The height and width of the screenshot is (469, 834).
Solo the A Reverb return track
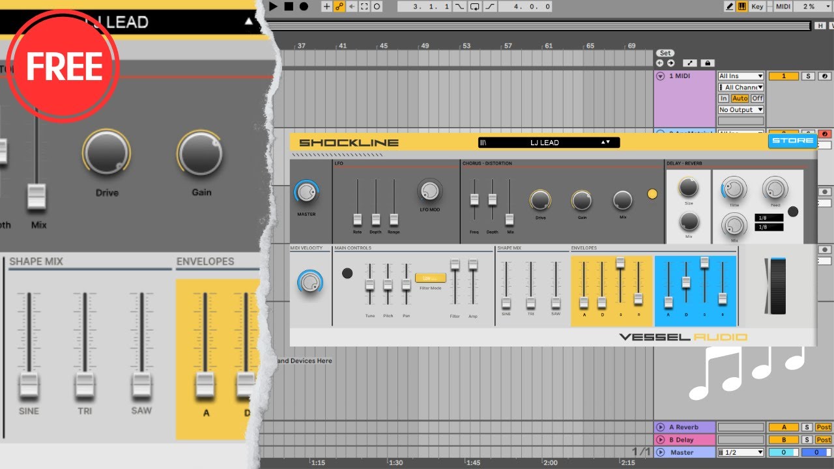pyautogui.click(x=807, y=427)
